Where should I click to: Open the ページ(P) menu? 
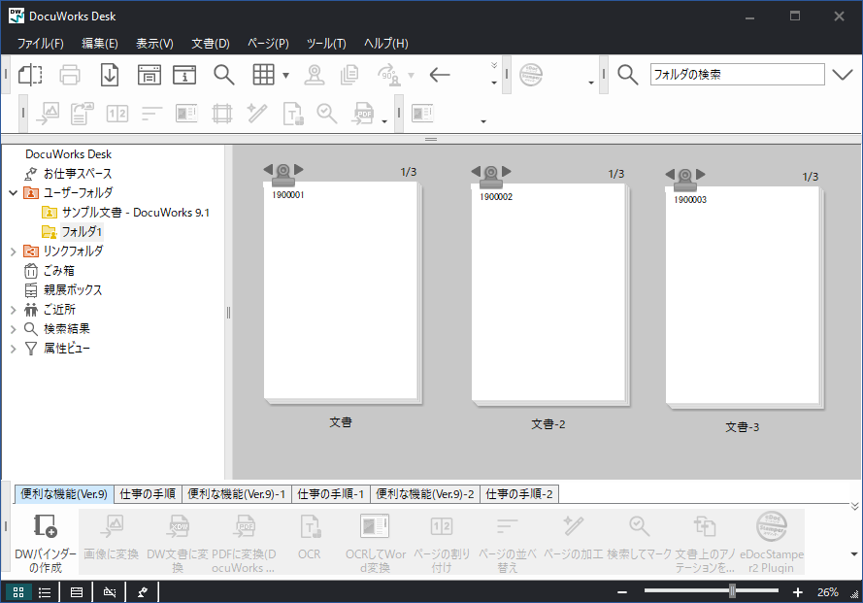point(268,43)
